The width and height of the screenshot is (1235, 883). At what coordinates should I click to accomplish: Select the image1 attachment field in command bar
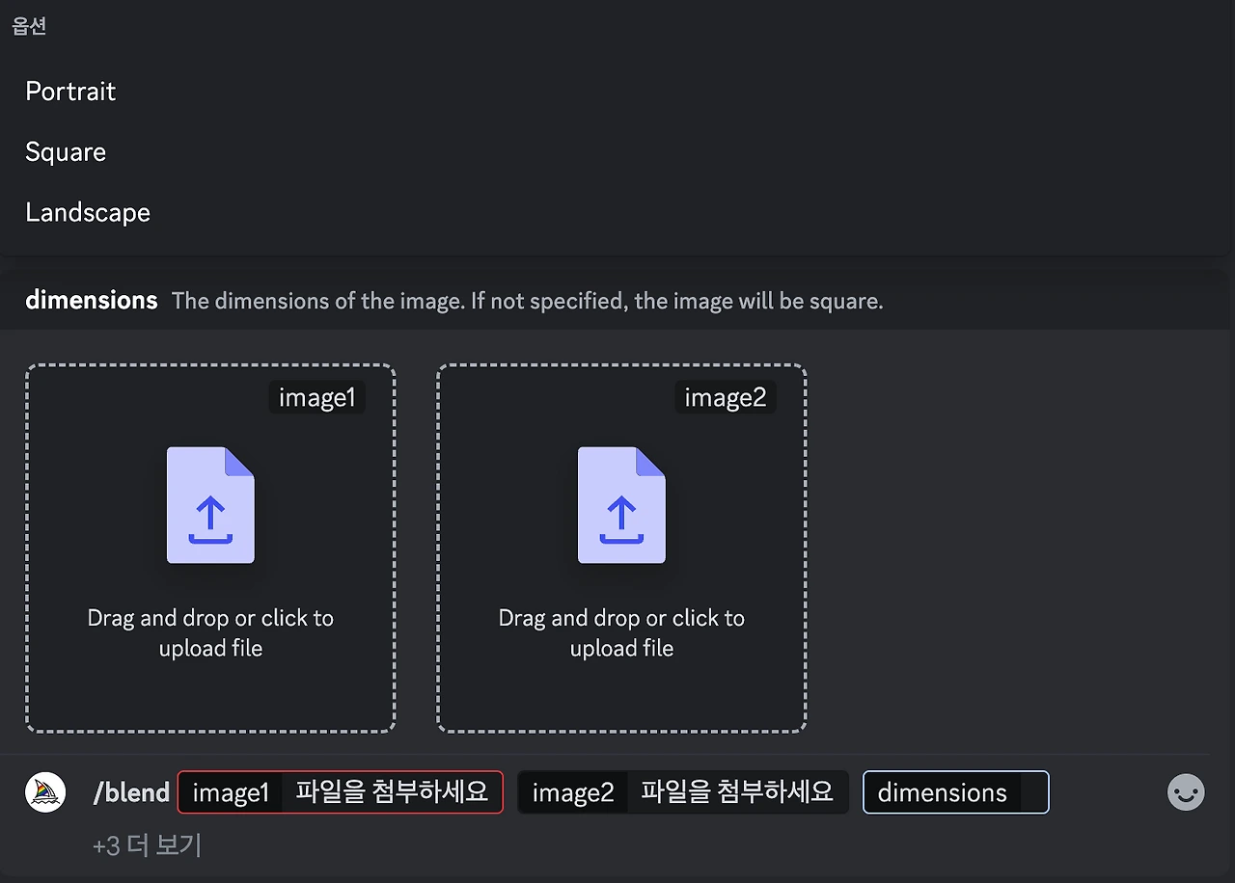pyautogui.click(x=341, y=792)
